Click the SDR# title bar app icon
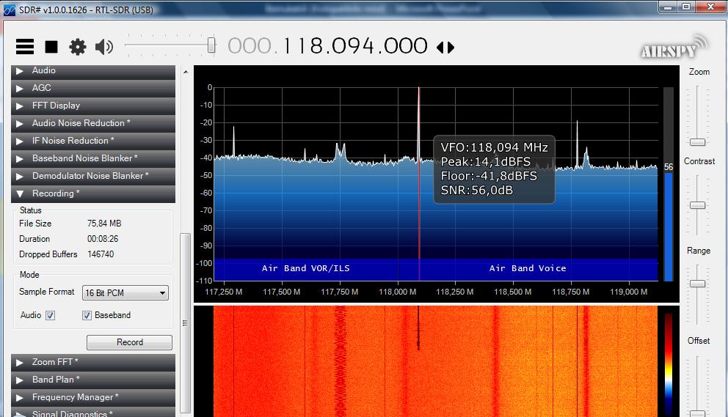 coord(10,10)
